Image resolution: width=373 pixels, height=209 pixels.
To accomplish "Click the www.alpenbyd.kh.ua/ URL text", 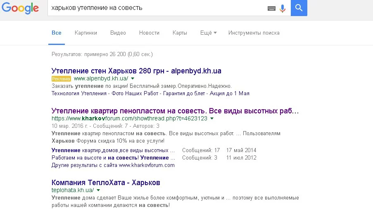I will pos(101,78).
